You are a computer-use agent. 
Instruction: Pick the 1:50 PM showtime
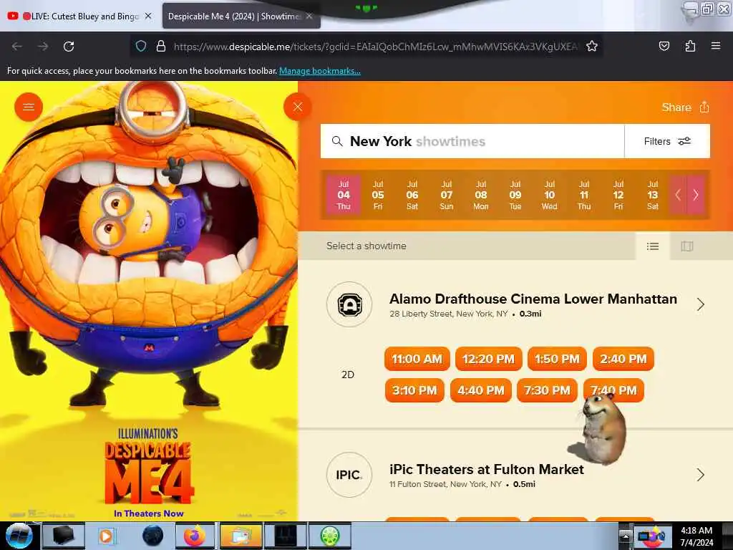pyautogui.click(x=557, y=359)
